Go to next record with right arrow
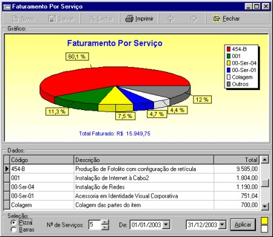 point(194,19)
